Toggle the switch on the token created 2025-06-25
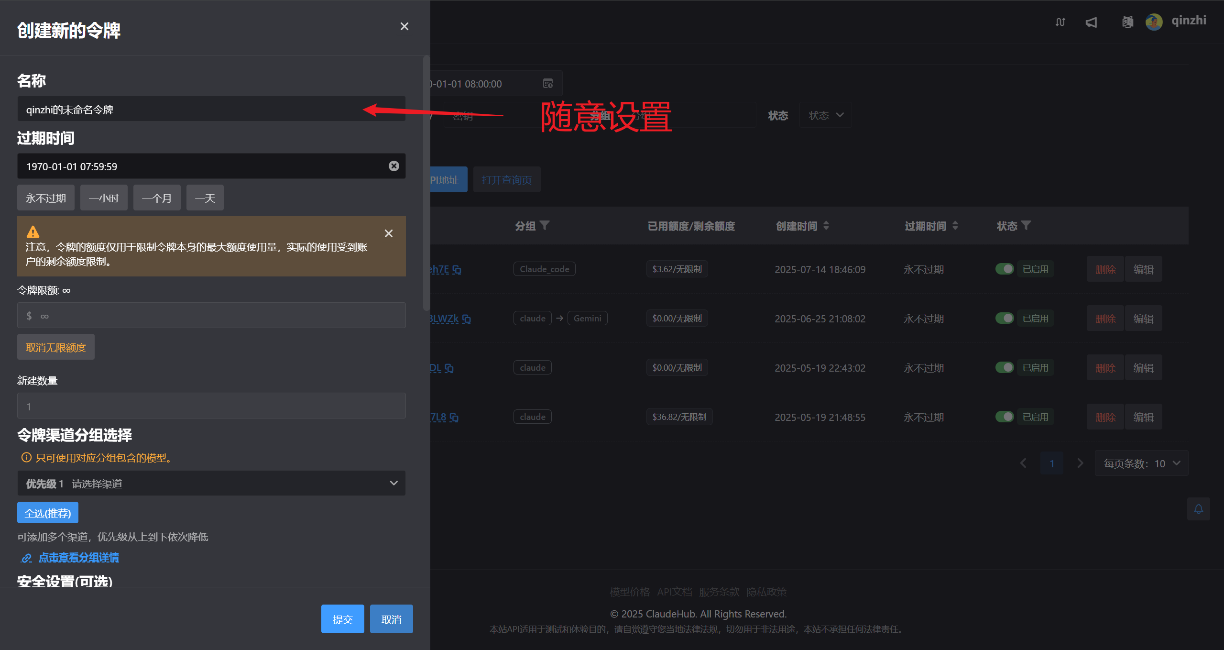 (1005, 318)
